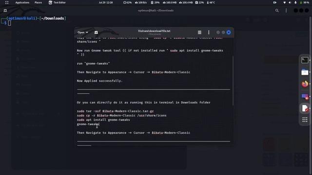The height and width of the screenshot is (175, 312).
Task: Click 'Visit and download file.txt' window title
Action: coord(154,31)
